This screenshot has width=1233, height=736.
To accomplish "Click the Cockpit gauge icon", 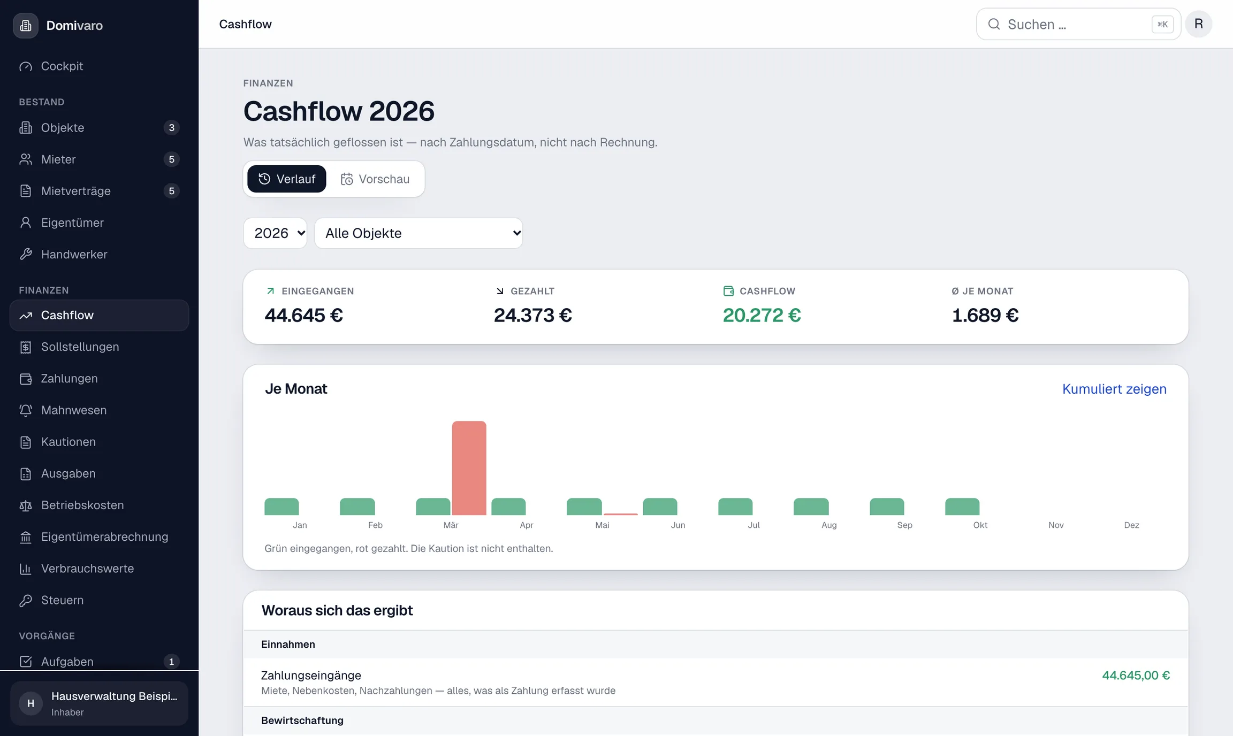I will [26, 66].
